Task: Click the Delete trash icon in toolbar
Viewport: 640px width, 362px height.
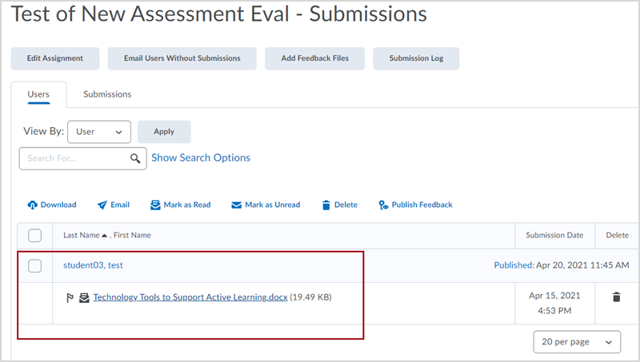Action: point(326,205)
